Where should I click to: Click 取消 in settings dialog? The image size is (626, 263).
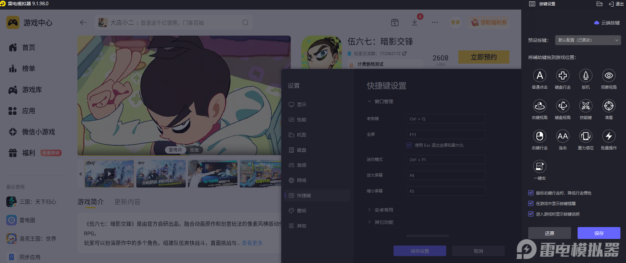click(478, 251)
